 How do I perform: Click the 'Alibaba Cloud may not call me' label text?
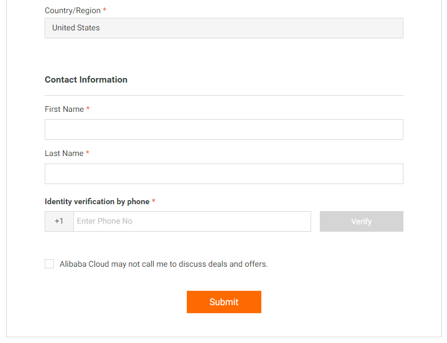(163, 264)
